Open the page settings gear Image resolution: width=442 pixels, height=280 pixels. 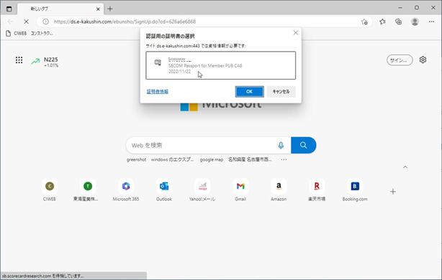423,60
